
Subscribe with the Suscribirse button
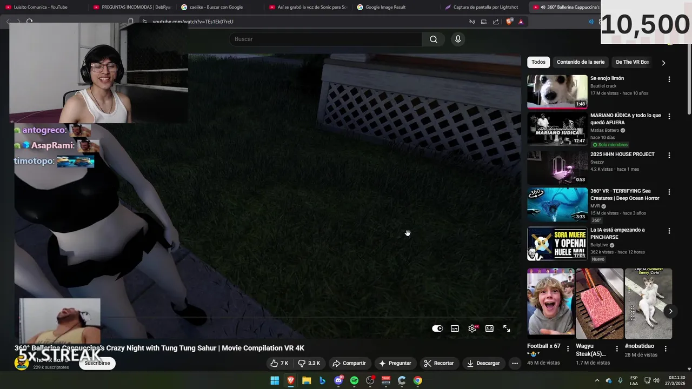click(97, 363)
